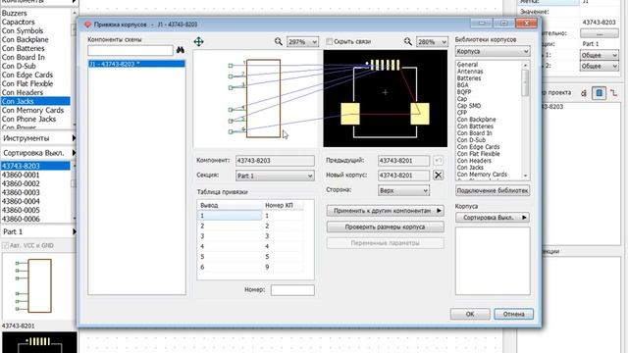Viewport: 628px width, 353px height.
Task: Open the 297% zoom dropdown
Action: coord(302,41)
